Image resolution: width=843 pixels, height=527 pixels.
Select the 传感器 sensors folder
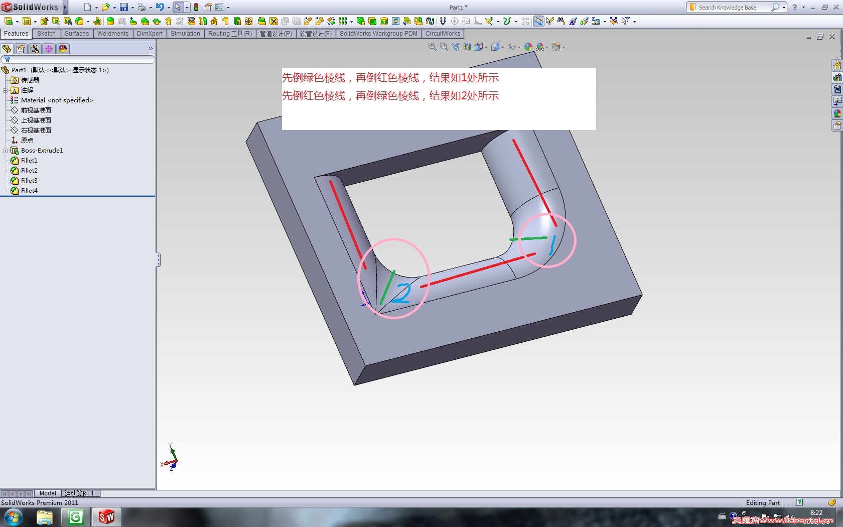pyautogui.click(x=30, y=80)
